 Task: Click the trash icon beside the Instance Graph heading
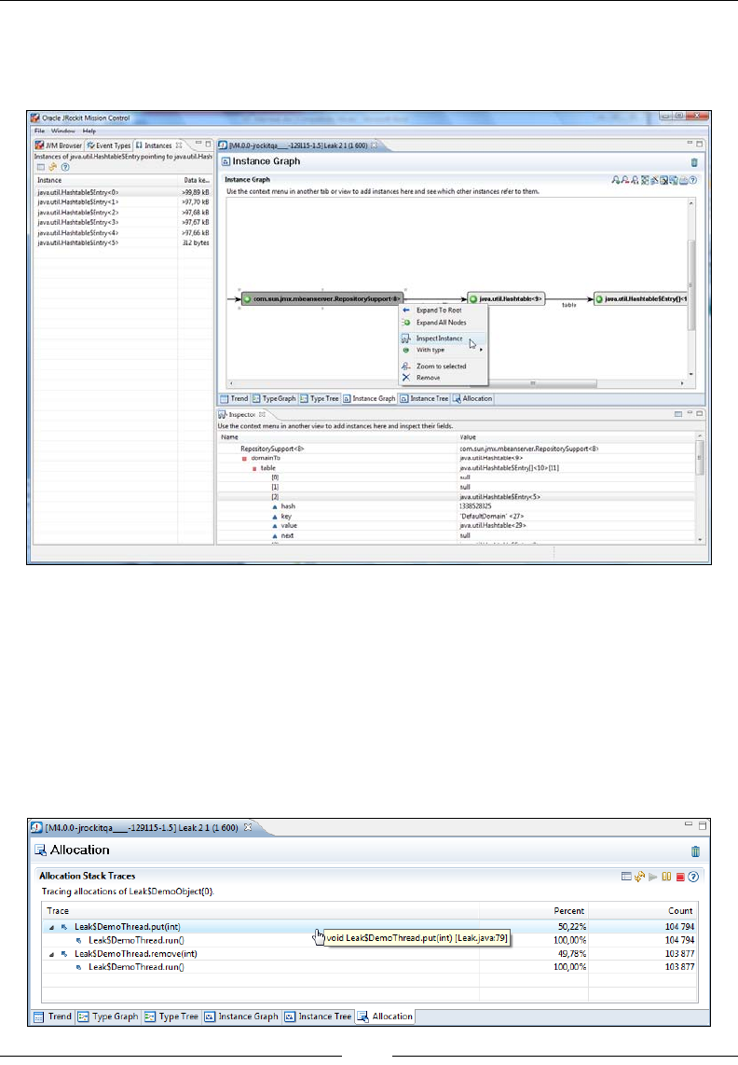point(694,162)
